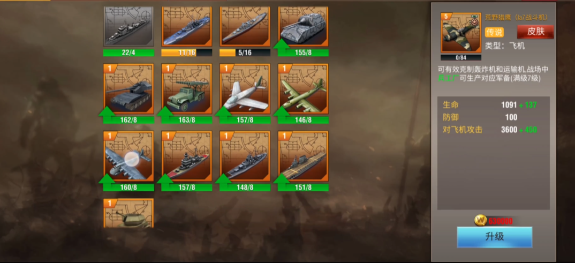Open the red 皮肤 skin button
575x263 pixels.
point(535,32)
